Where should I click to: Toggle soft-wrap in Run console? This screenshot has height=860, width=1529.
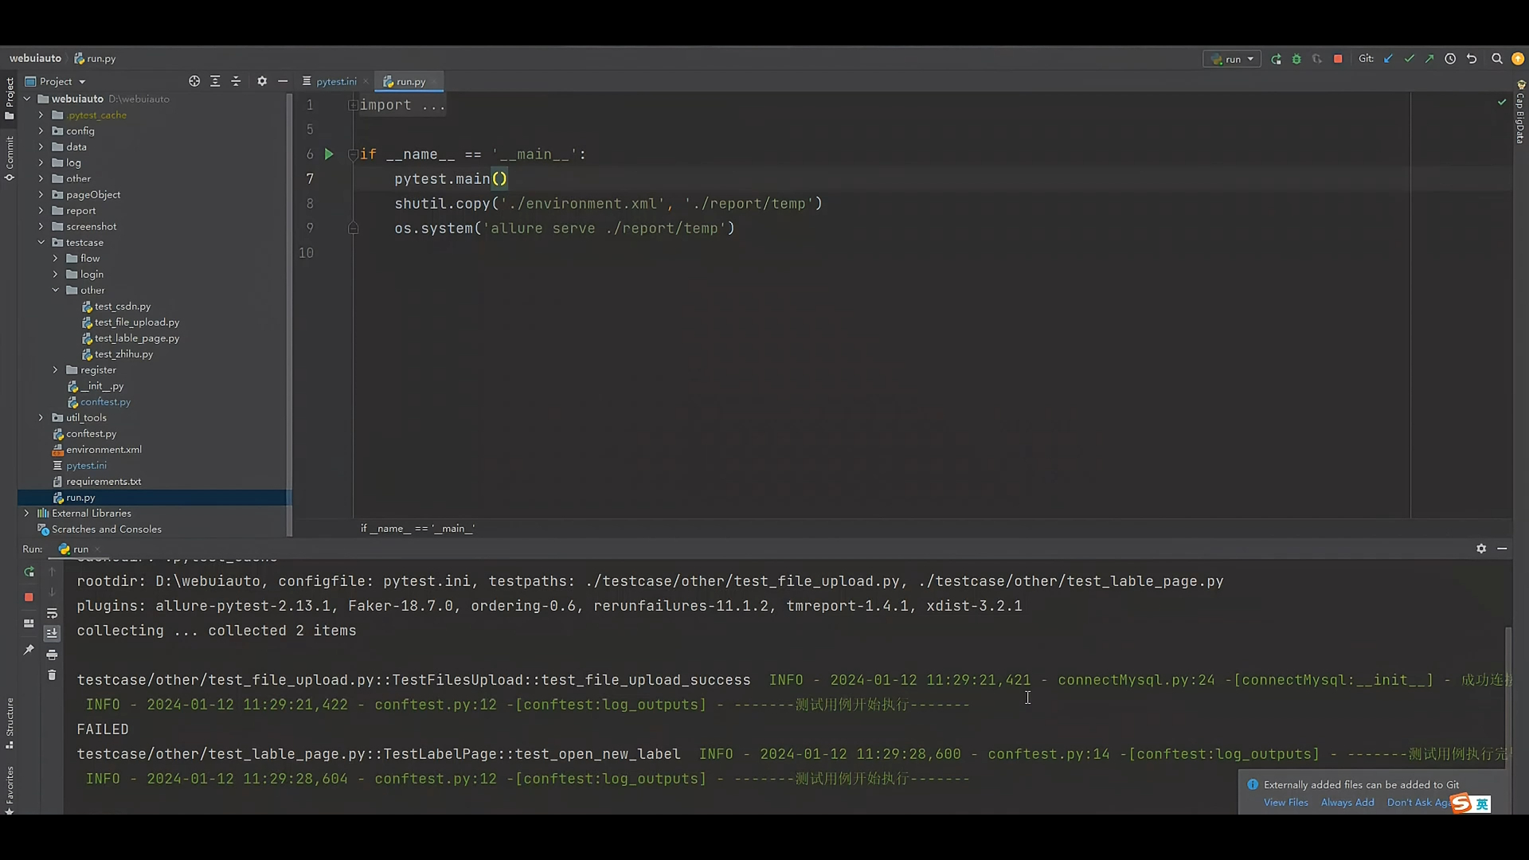click(x=52, y=613)
